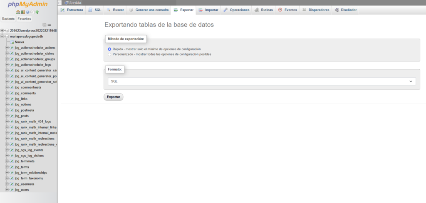
Task: Open the Reciente tables list
Action: 8,19
